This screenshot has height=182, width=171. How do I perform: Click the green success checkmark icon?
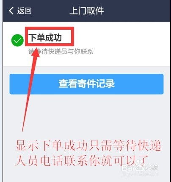tap(17, 40)
